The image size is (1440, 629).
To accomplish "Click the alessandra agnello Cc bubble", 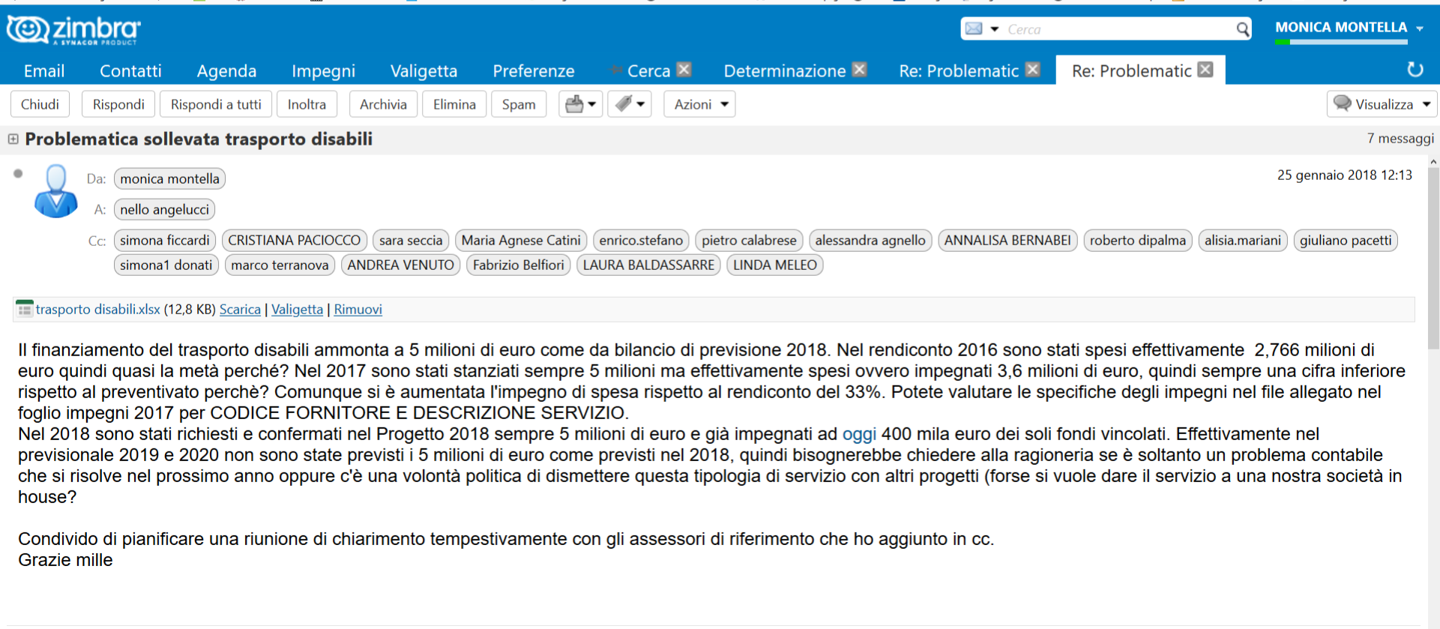I will pyautogui.click(x=870, y=240).
